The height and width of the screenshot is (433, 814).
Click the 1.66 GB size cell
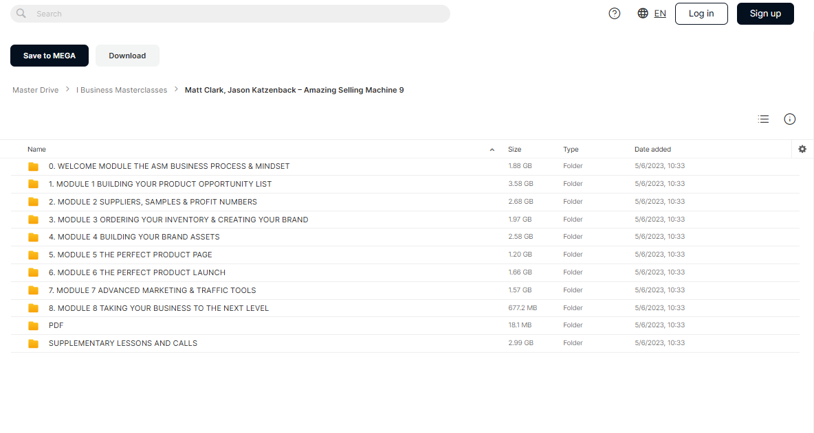tap(520, 272)
